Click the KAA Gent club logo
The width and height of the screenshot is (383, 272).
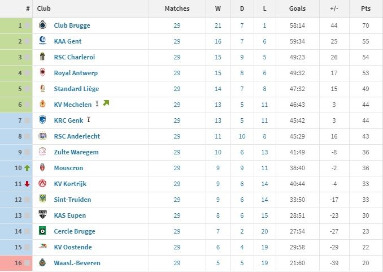[x=42, y=41]
